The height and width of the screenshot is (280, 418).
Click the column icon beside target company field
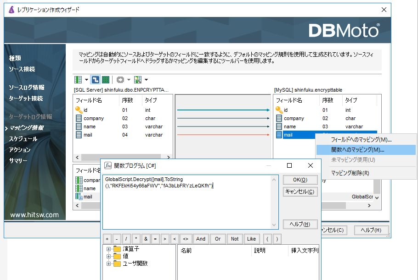(x=280, y=118)
